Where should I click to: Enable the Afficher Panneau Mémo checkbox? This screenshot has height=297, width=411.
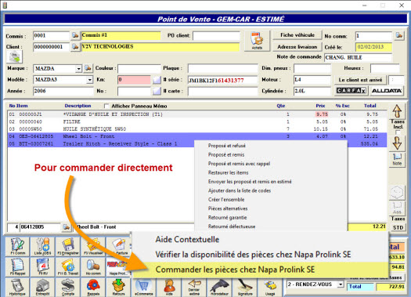[106, 106]
